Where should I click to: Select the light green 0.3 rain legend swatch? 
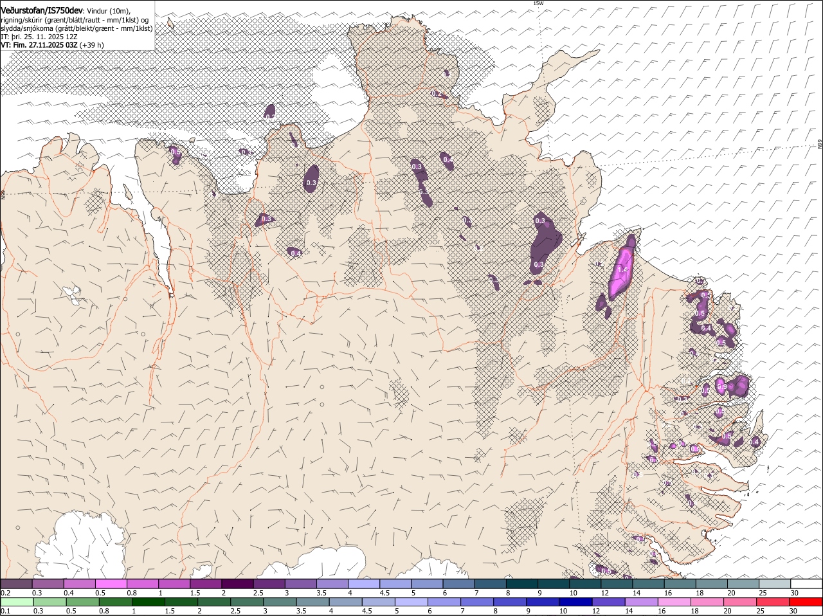50,602
